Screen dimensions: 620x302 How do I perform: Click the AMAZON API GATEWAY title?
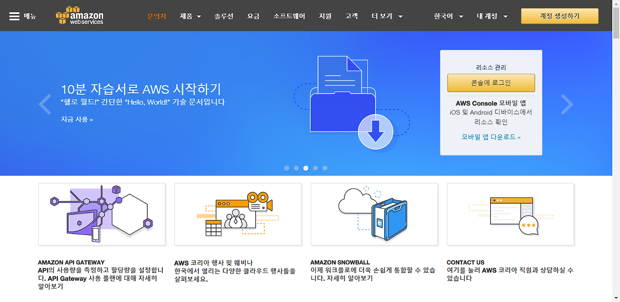[71, 262]
